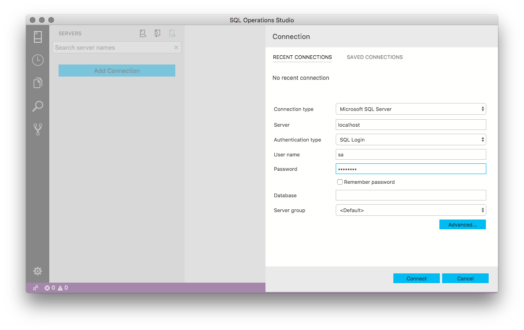Viewport: 524px width, 330px height.
Task: Click the 'Server group' label
Action: pyautogui.click(x=289, y=210)
